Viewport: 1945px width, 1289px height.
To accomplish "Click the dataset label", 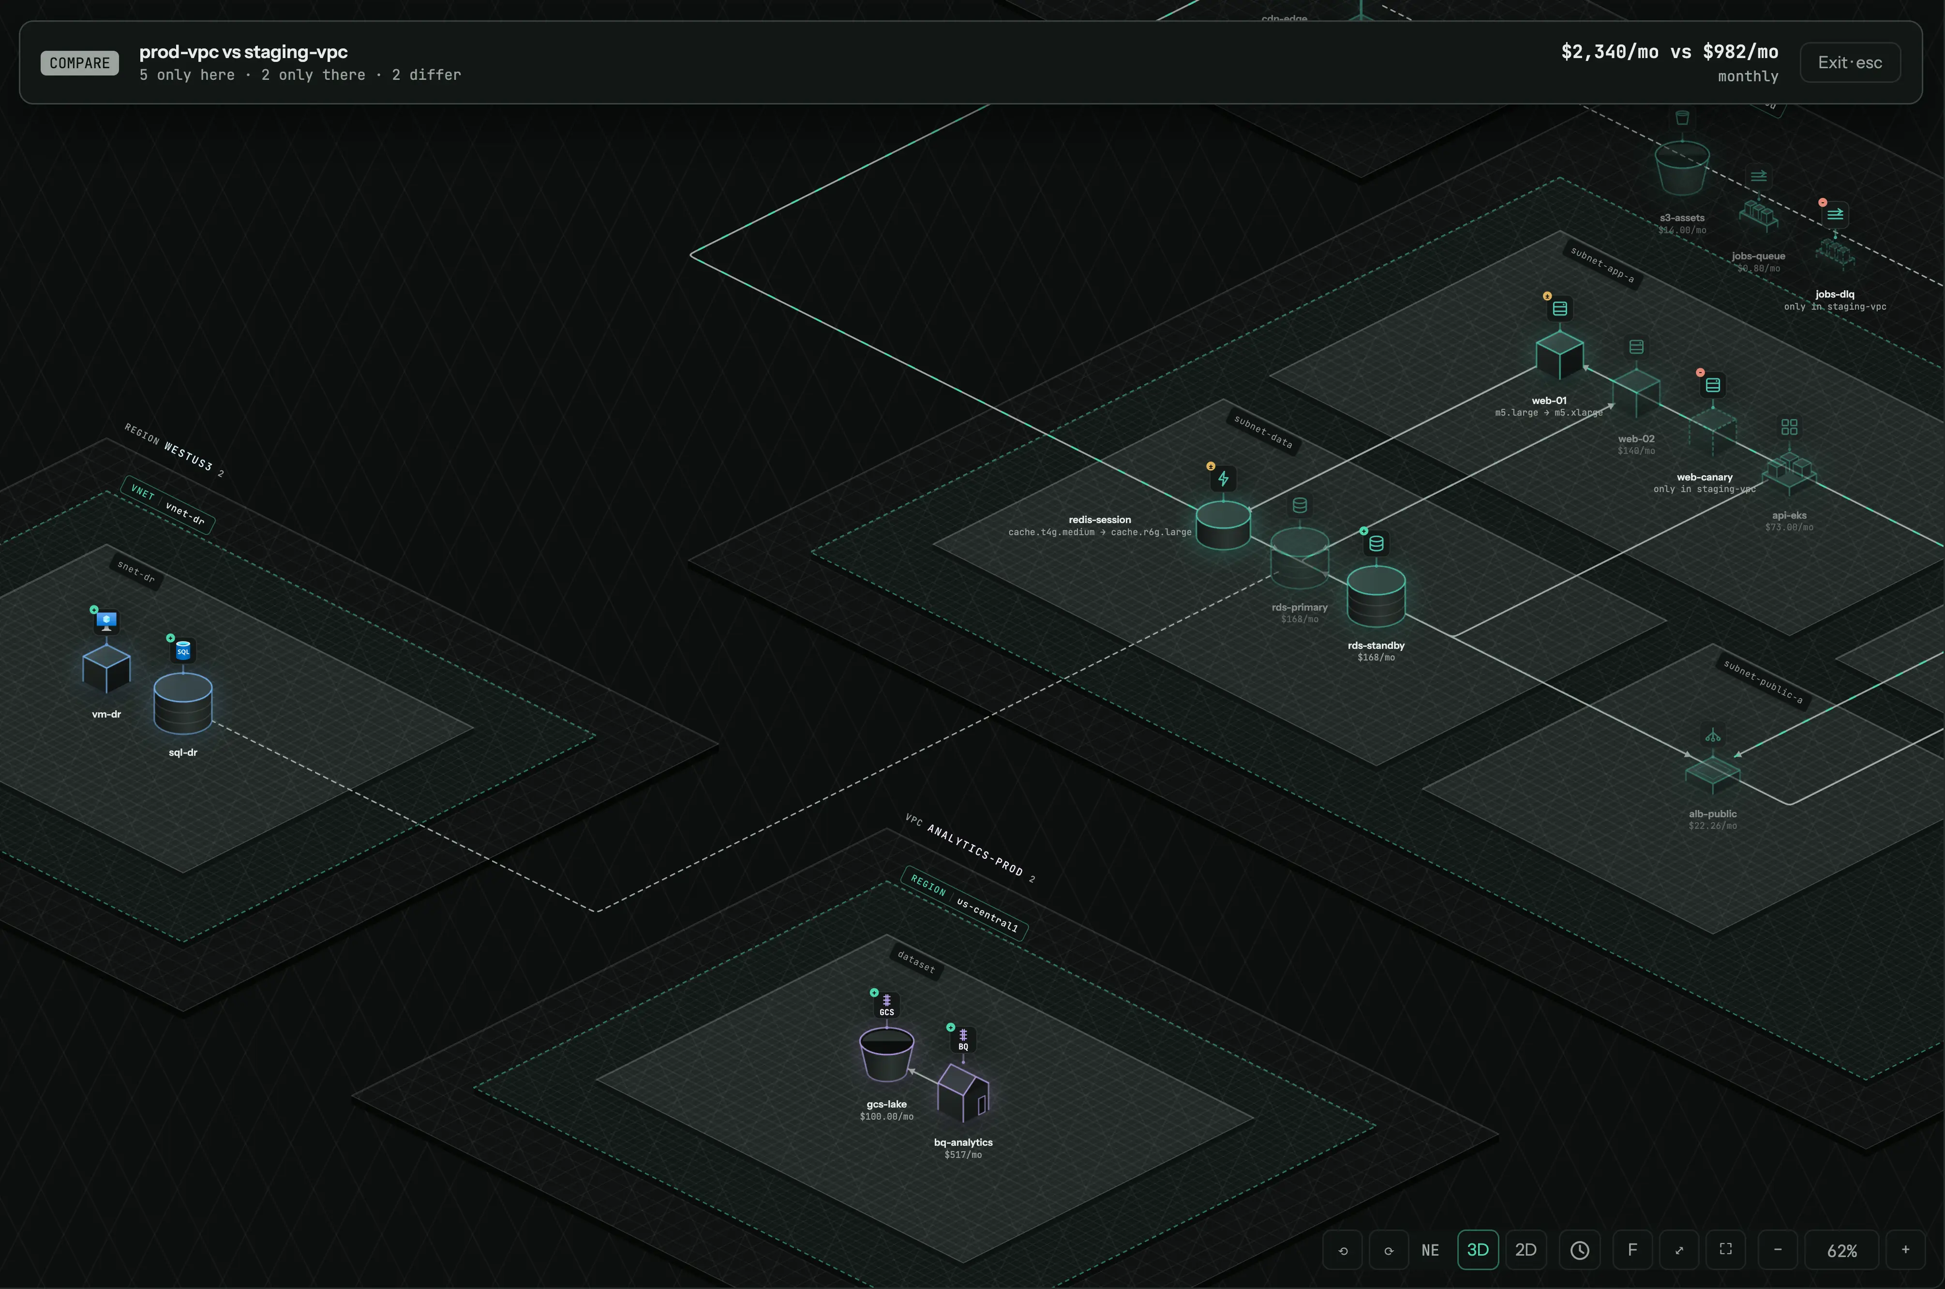I will click(x=916, y=961).
